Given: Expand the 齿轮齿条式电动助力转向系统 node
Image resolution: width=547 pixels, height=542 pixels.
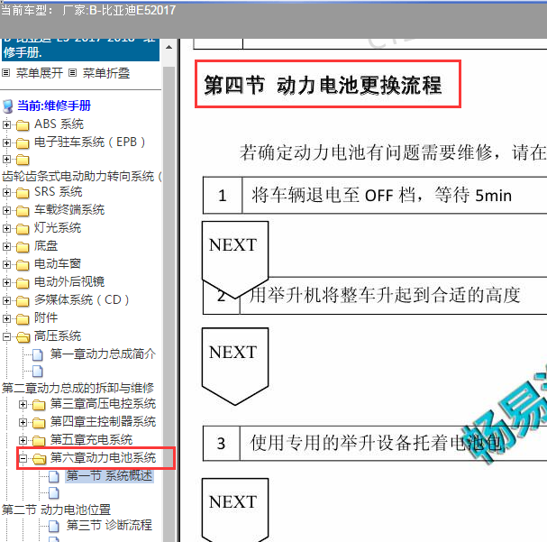Looking at the screenshot, I should tap(6, 160).
